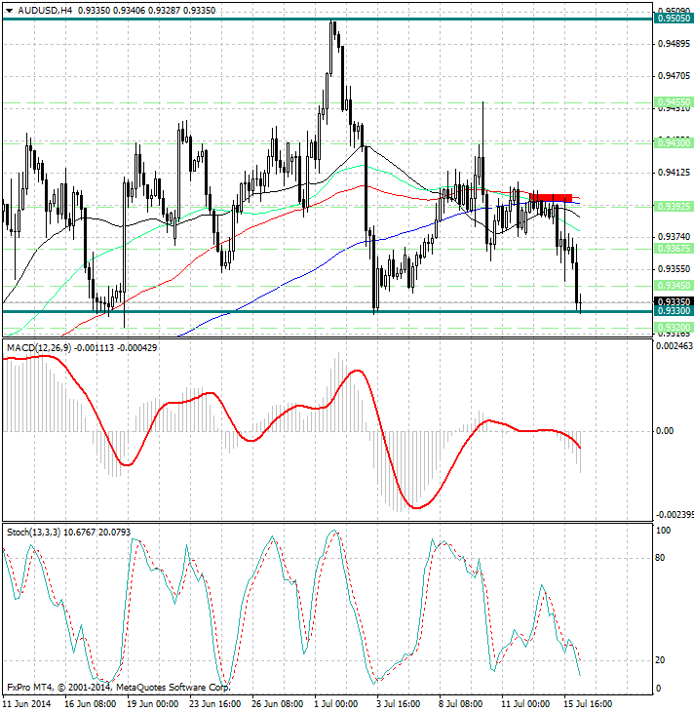The width and height of the screenshot is (694, 712).
Task: Open the chart menu triangle beside AUDUSD,H4
Action: [9, 11]
